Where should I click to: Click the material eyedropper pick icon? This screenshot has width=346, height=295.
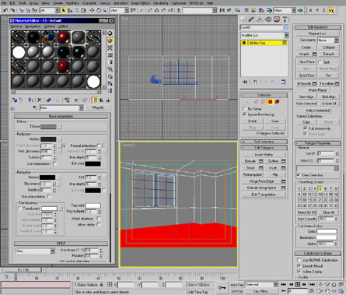pyautogui.click(x=35, y=107)
